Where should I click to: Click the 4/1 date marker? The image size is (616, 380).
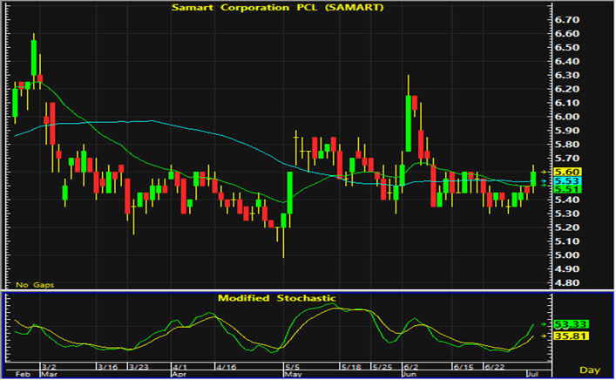point(179,367)
